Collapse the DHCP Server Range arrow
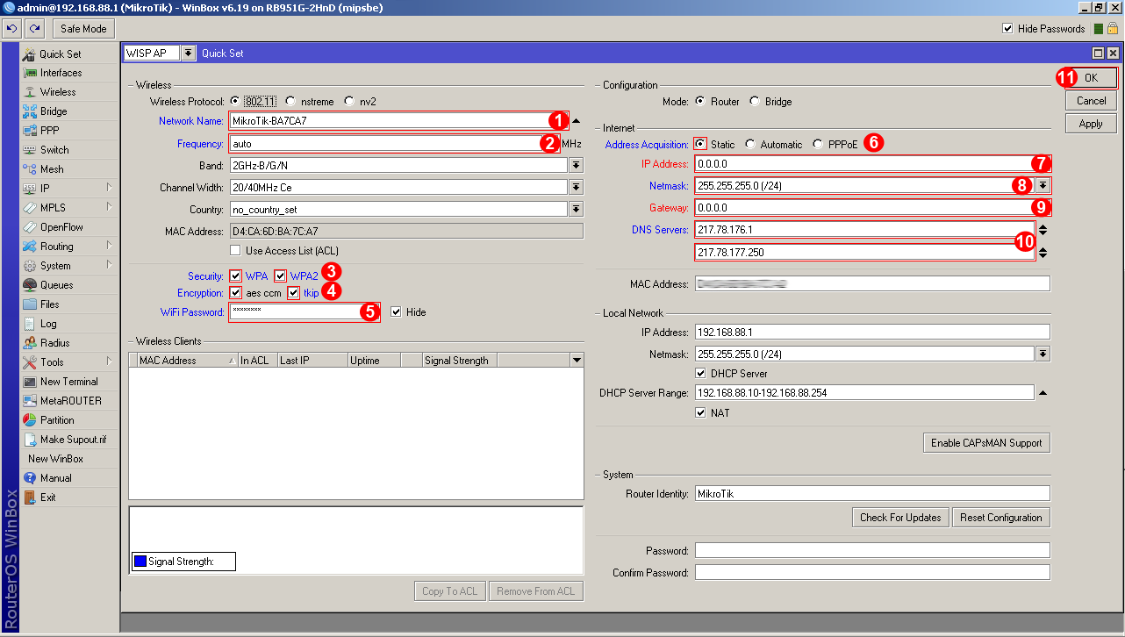 1043,393
